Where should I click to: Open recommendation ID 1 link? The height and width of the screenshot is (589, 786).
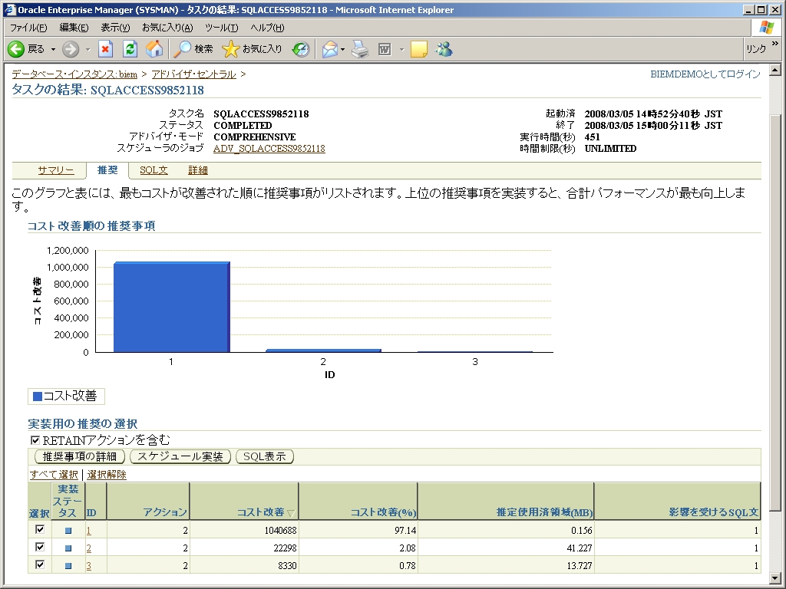89,531
